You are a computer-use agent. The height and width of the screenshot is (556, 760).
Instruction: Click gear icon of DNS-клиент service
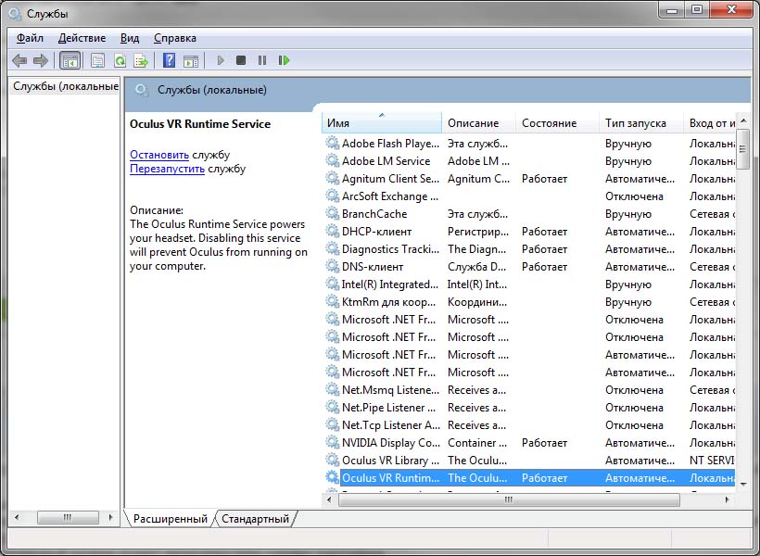[x=332, y=266]
